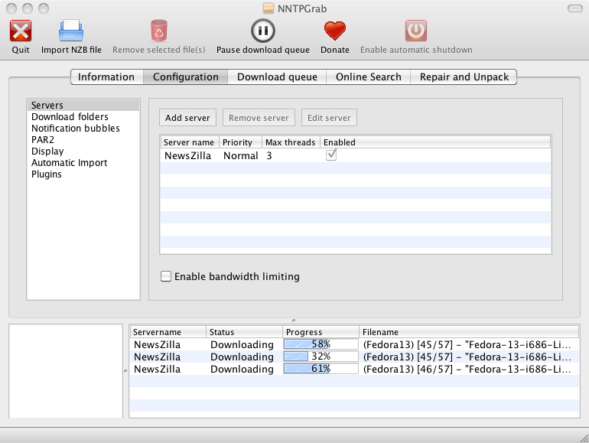Collapse the left pane using side arrow
The width and height of the screenshot is (589, 443).
(126, 370)
